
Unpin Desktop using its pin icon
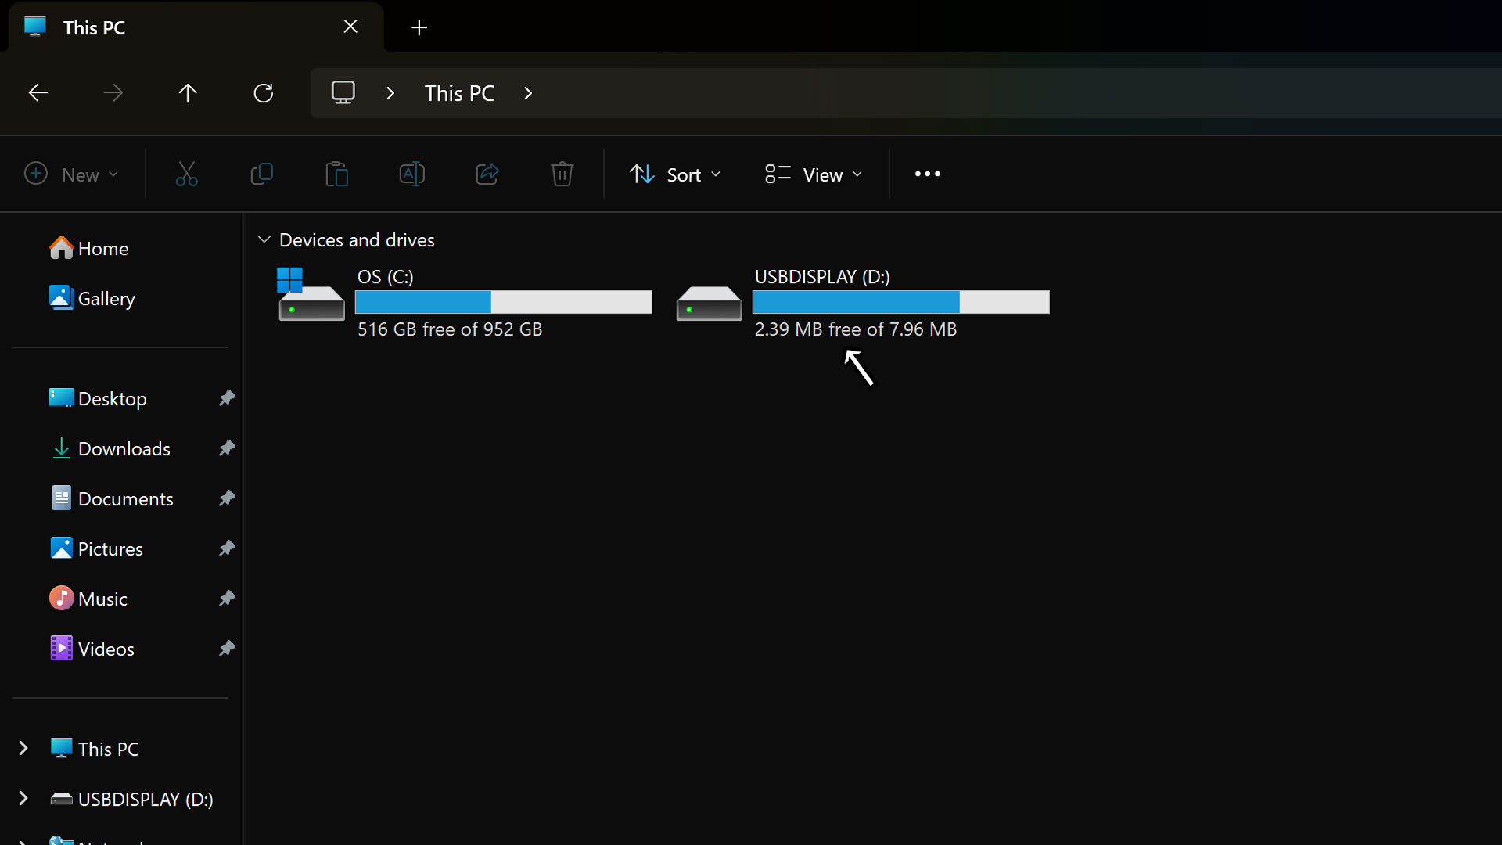(227, 398)
